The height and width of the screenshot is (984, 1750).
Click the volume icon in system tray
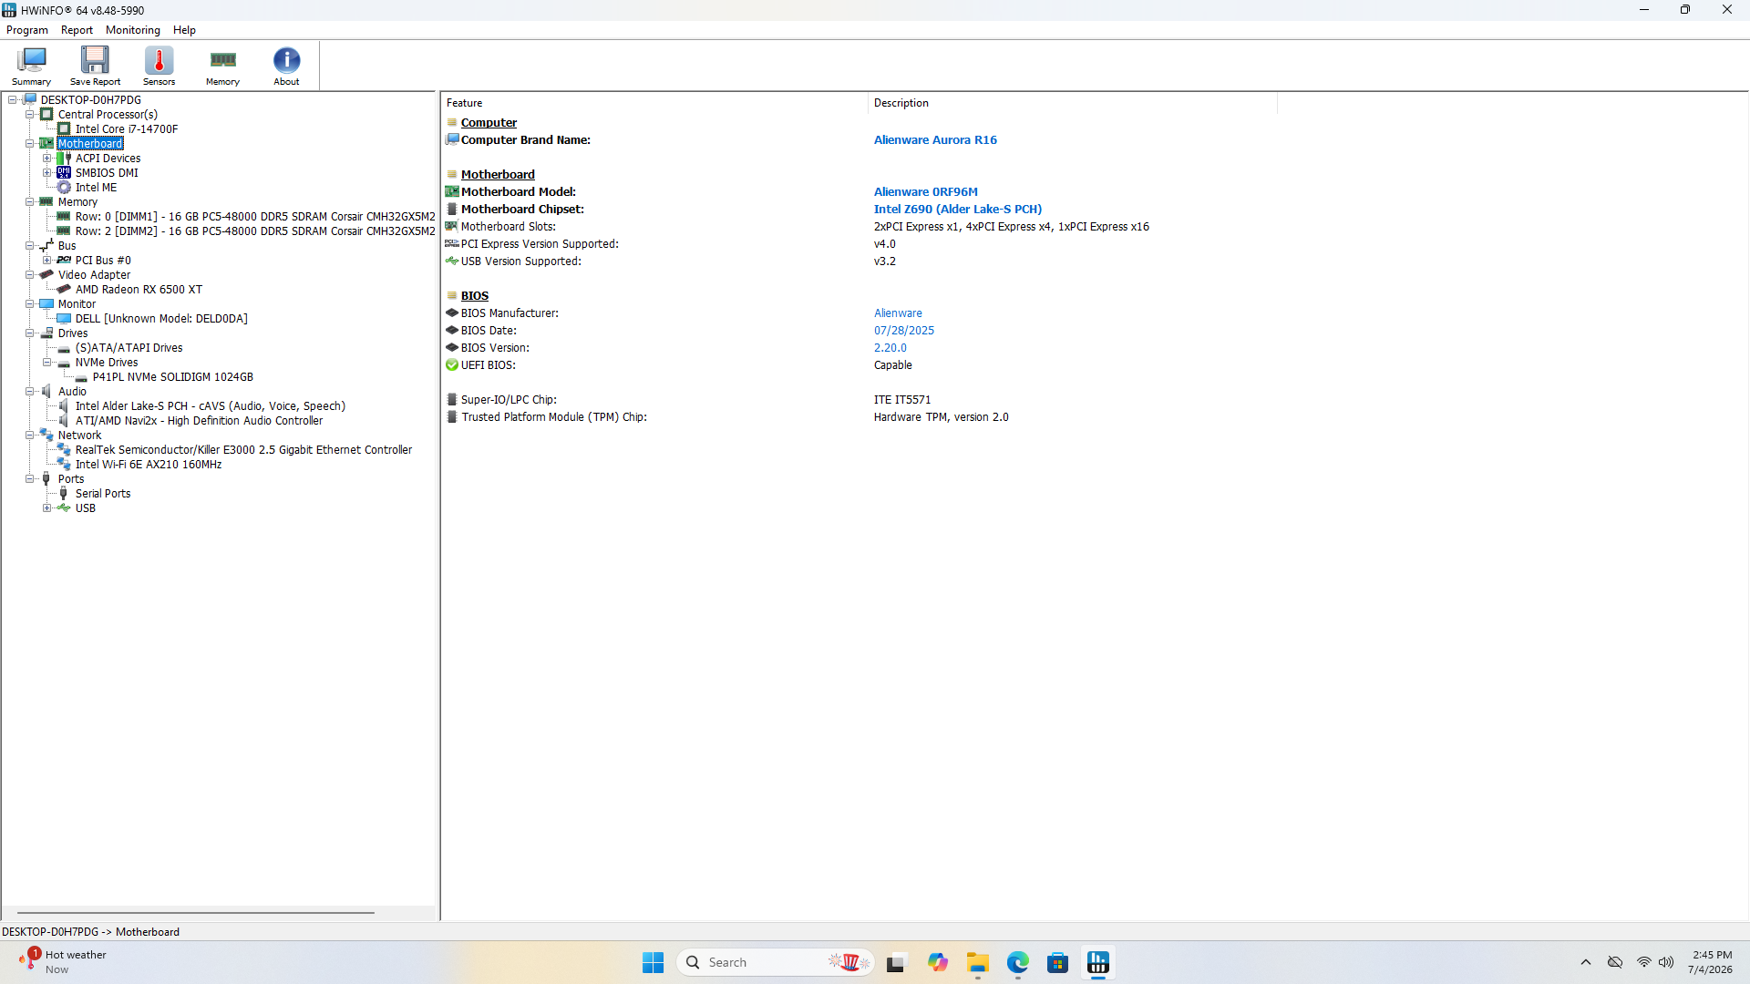click(1666, 962)
